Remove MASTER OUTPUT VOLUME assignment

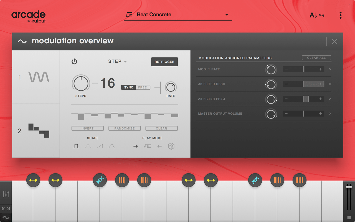[330, 113]
